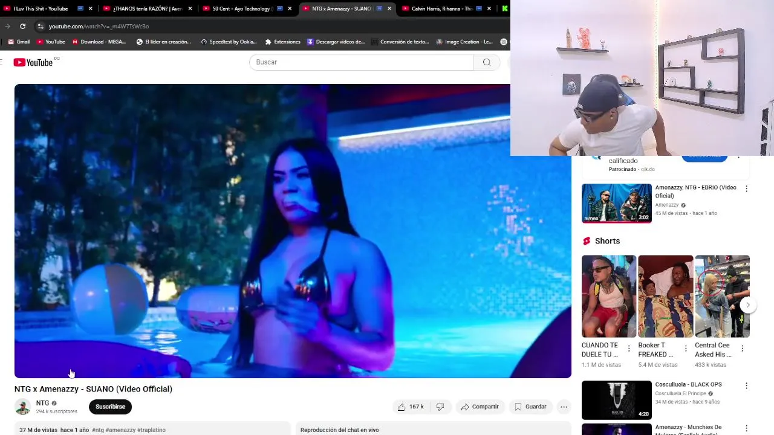Click the video title 'NTG x Amenazzy - SUANO'

click(93, 389)
